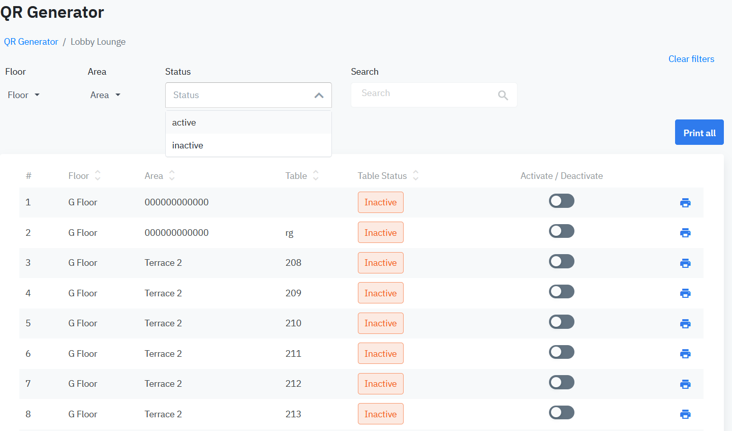Screen dimensions: 732x431
Task: Expand the Area filter dropdown
Action: click(x=106, y=95)
